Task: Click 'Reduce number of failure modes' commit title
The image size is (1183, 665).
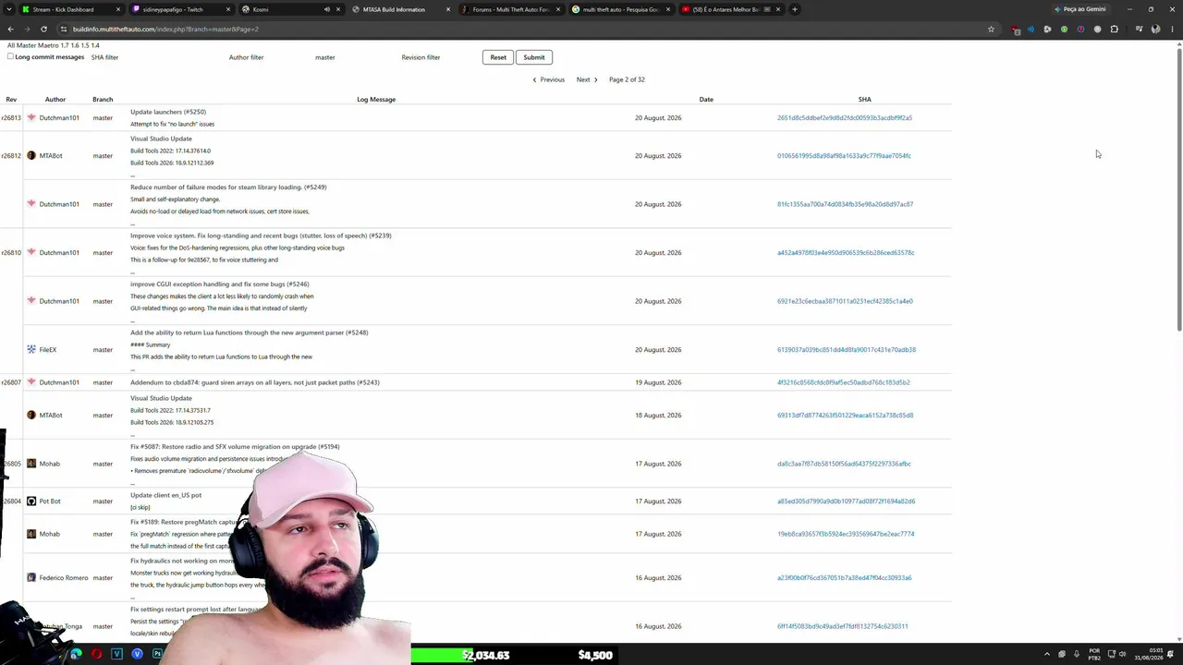Action: click(228, 187)
